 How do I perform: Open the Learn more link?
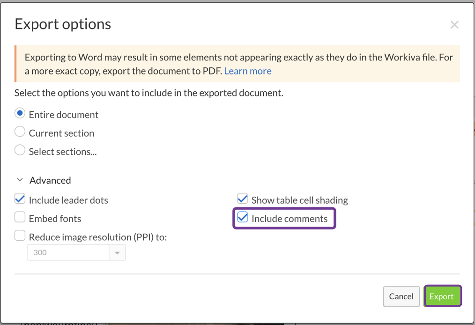(x=247, y=71)
